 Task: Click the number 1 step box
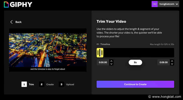click(x=24, y=84)
